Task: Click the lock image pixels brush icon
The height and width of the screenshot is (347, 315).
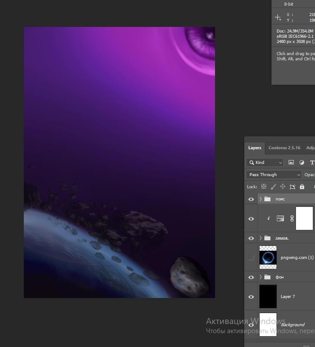Action: point(273,187)
